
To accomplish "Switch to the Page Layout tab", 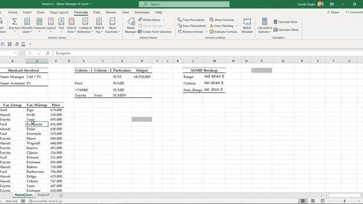I will (x=59, y=12).
